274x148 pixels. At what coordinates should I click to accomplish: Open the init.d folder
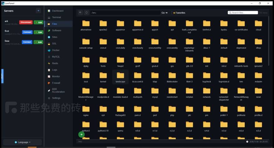click(x=224, y=62)
